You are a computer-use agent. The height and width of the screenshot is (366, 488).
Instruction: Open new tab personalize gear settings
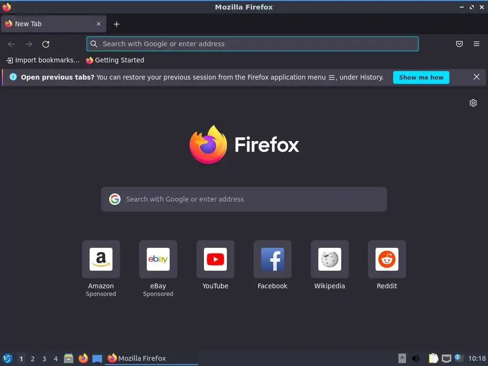(x=473, y=103)
